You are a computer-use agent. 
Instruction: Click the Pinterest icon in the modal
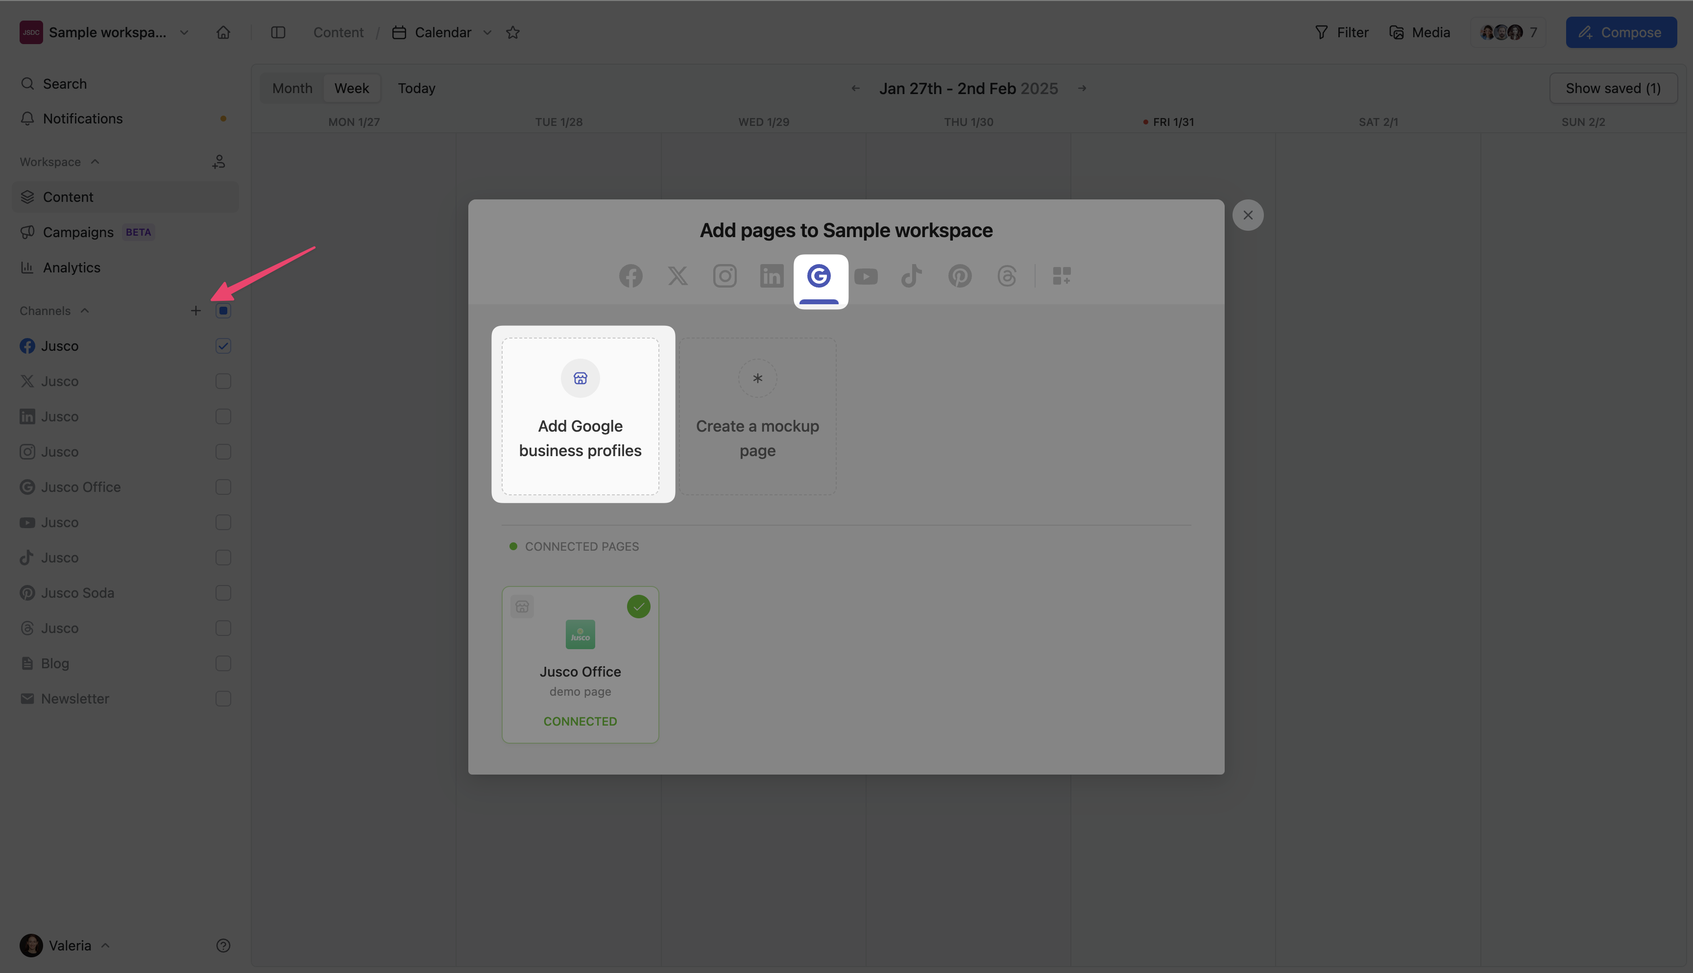[x=959, y=276]
